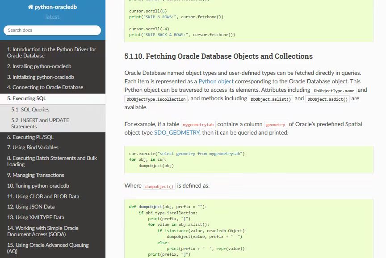Open the DbObject.asdict() method reference
Image resolution: width=386 pixels, height=258 pixels.
[x=327, y=99]
